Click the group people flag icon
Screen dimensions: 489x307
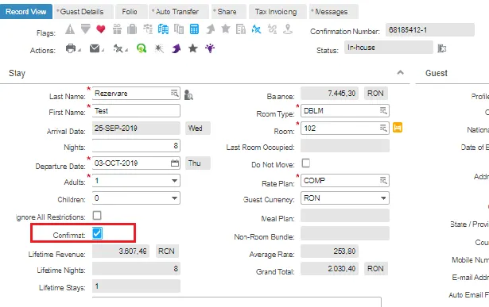click(148, 29)
